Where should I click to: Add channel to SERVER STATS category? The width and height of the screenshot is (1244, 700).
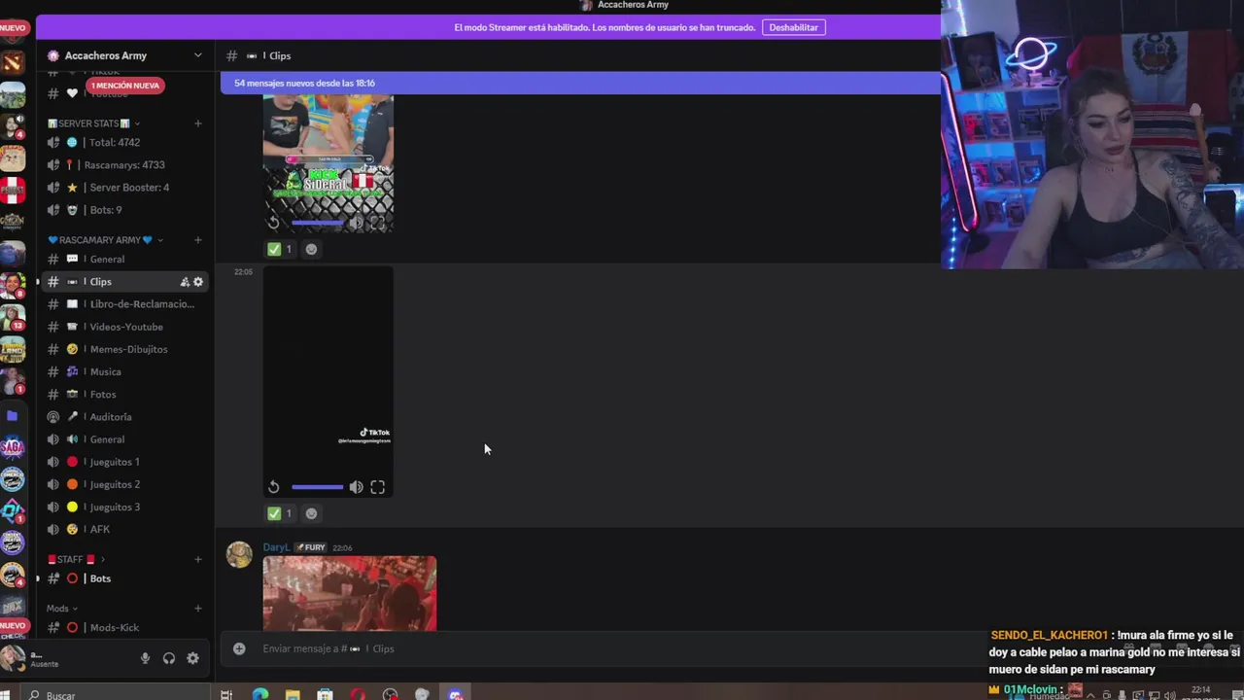(x=198, y=123)
